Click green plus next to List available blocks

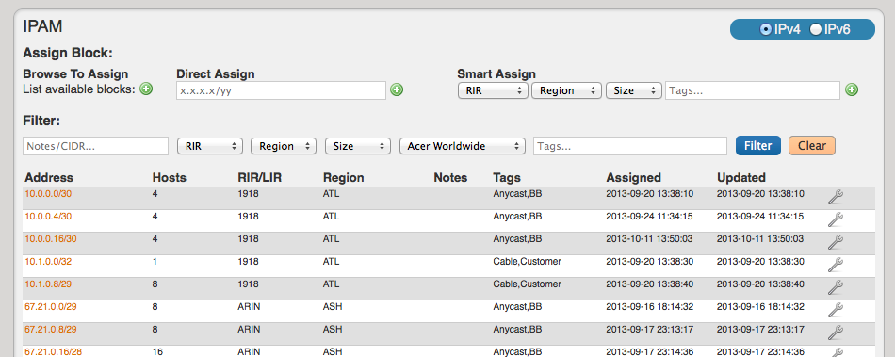tap(147, 89)
